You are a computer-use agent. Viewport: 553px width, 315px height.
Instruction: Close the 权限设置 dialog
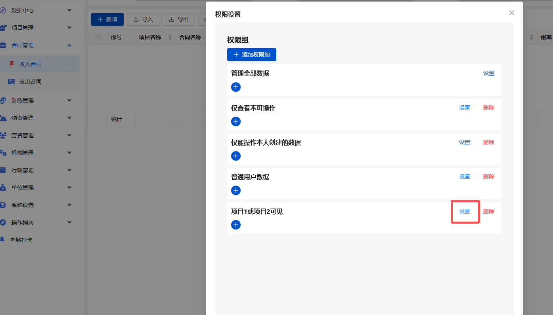(x=512, y=13)
